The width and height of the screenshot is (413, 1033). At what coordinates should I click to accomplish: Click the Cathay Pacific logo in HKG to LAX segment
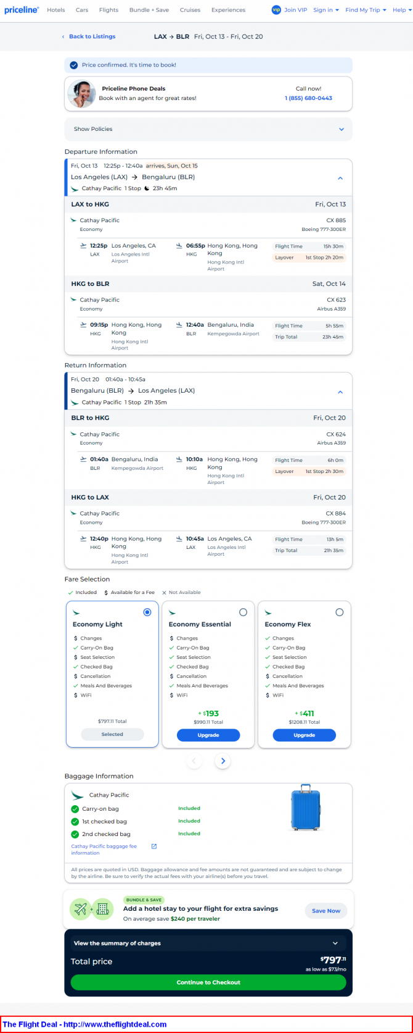click(73, 514)
